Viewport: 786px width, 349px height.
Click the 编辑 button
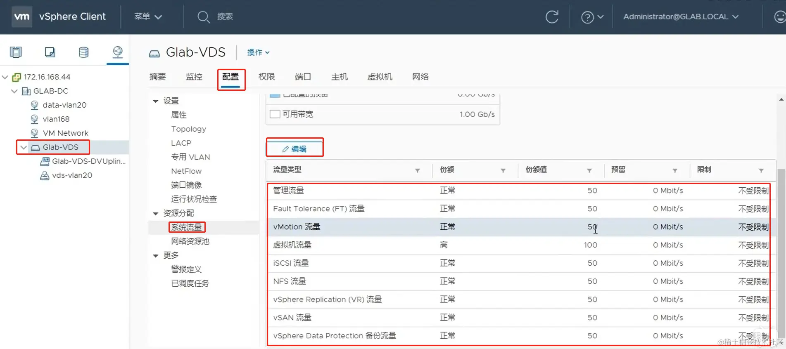pos(294,149)
